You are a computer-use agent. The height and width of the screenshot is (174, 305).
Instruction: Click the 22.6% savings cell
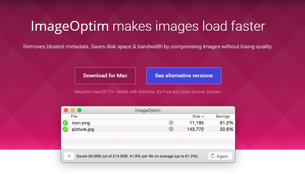tap(227, 129)
